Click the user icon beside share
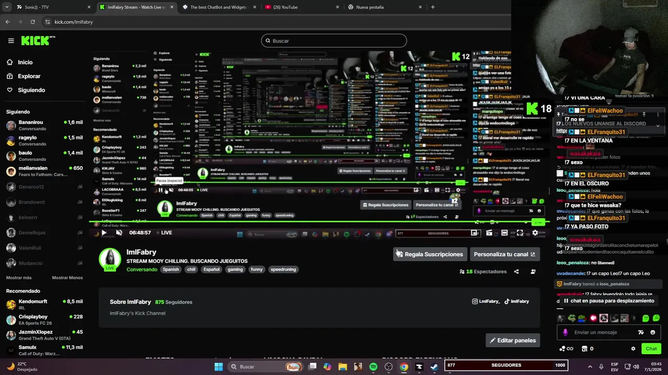This screenshot has width=668, height=375. tap(533, 271)
